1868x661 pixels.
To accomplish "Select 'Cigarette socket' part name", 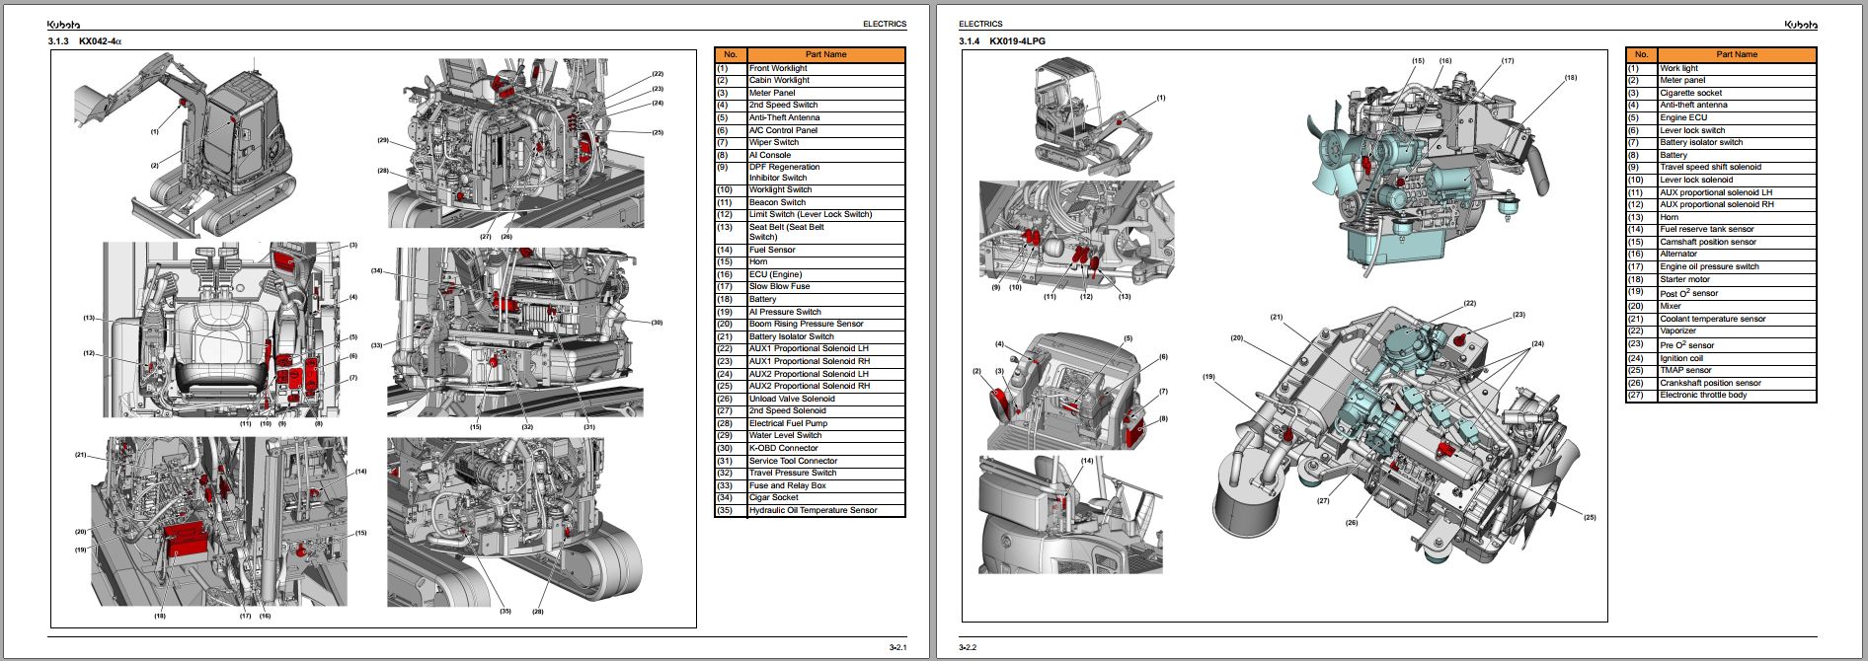I will (1690, 93).
